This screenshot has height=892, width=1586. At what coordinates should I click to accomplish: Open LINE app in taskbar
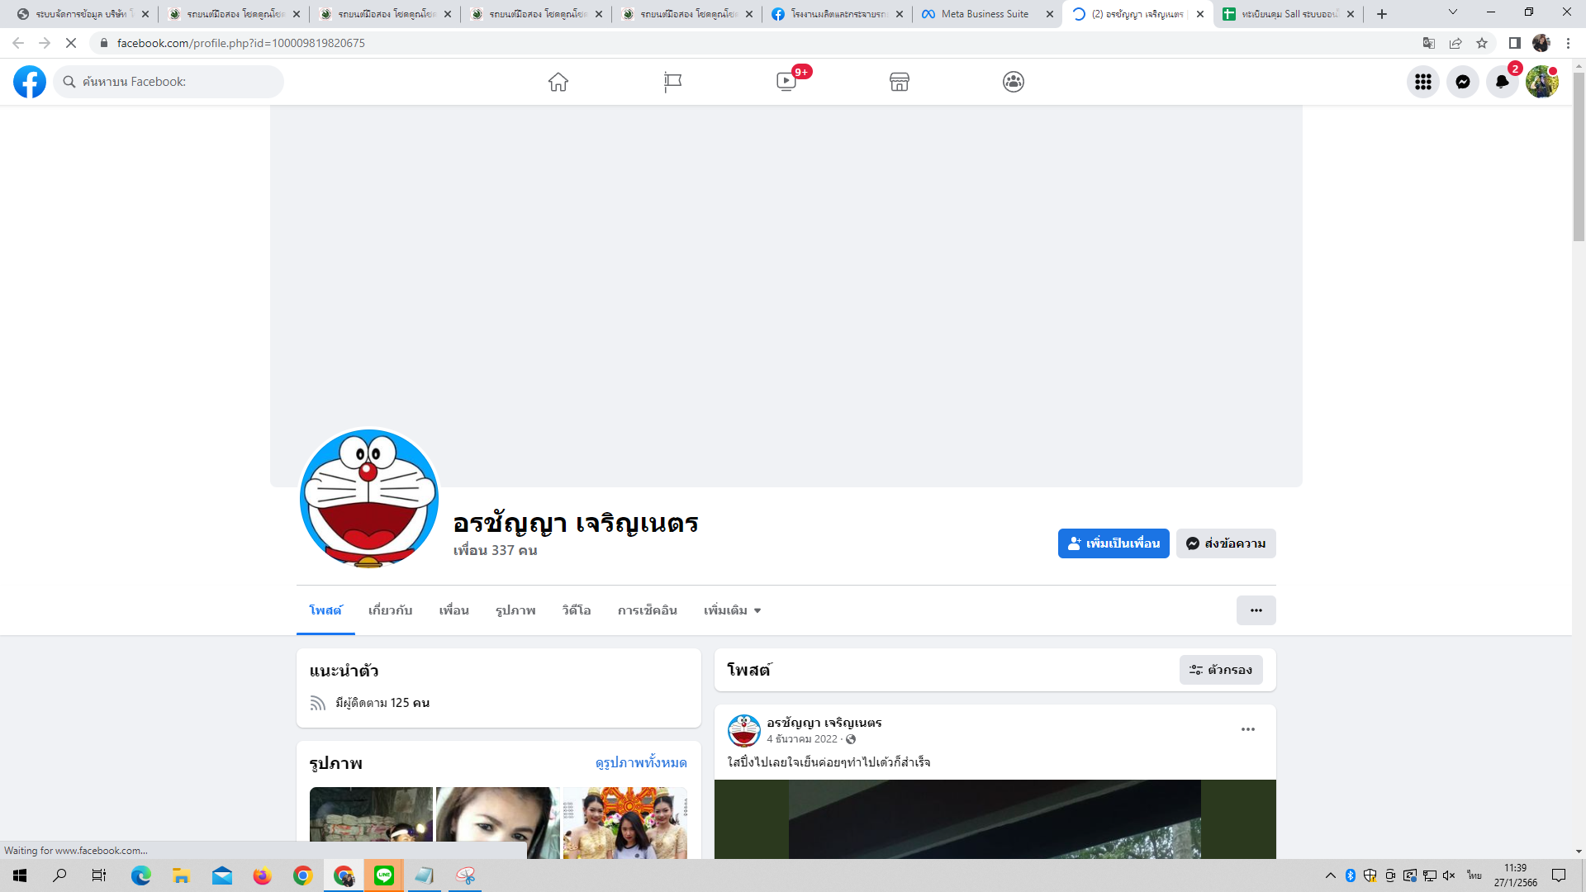(384, 875)
